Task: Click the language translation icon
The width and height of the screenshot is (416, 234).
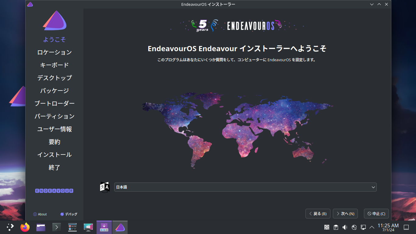Action: click(105, 187)
